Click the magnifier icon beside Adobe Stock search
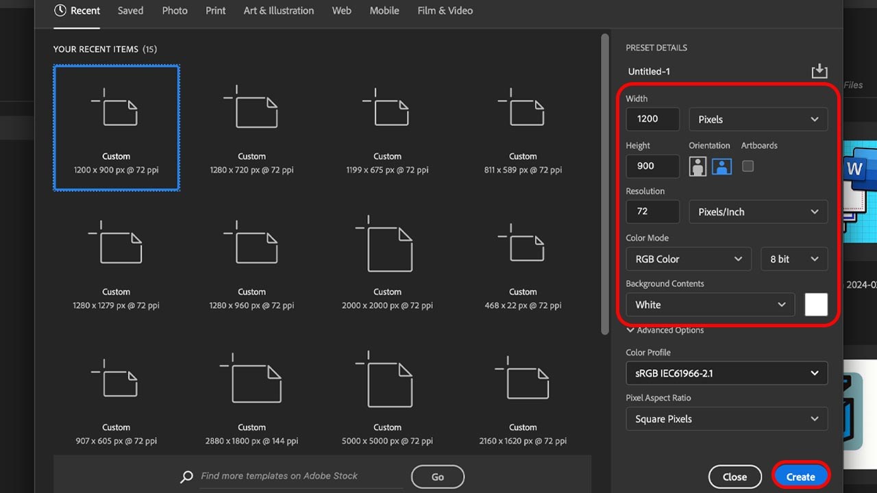Image resolution: width=877 pixels, height=493 pixels. tap(186, 477)
